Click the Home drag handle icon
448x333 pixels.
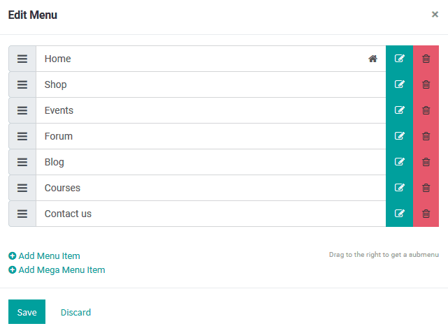pos(22,59)
